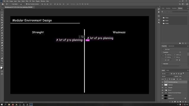This screenshot has width=189, height=106.
Task: Open the Image menu
Action: (x=11, y=1)
